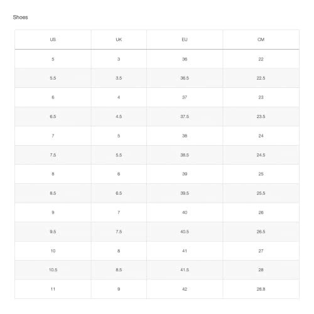Viewport: 314px width, 314px height.
Task: Click the CM column header
Action: (x=261, y=40)
